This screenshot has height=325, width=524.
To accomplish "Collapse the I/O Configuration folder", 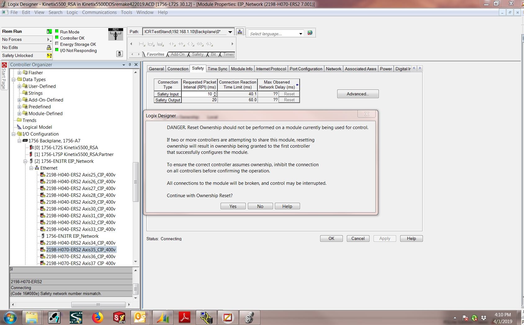I will [14, 134].
